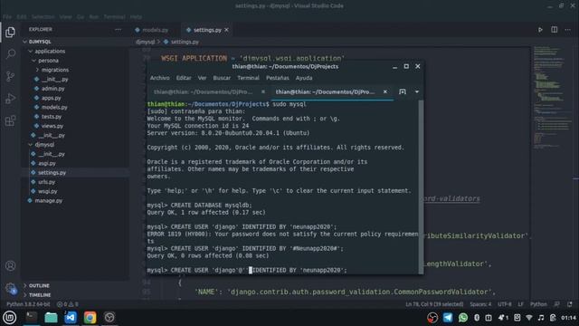Close the settings.py editor tab

click(226, 30)
